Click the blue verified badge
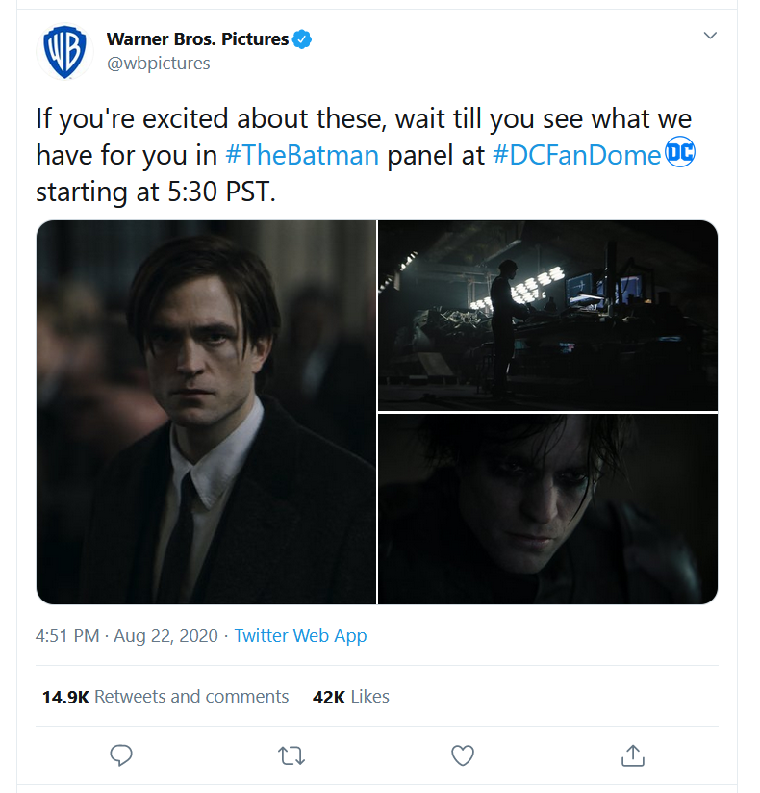 point(302,38)
